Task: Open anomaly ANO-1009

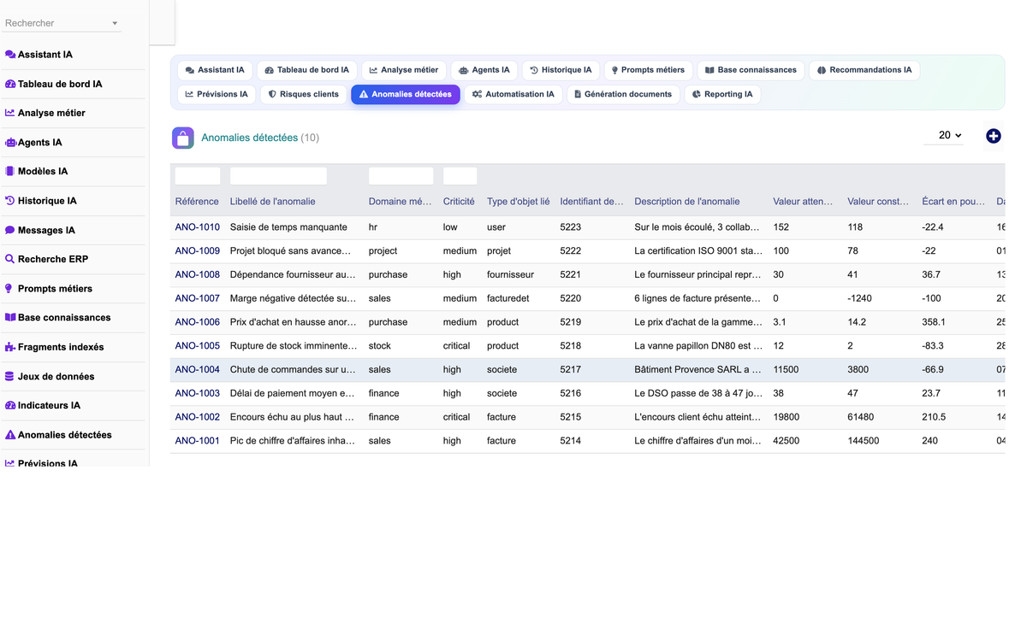Action: (197, 251)
